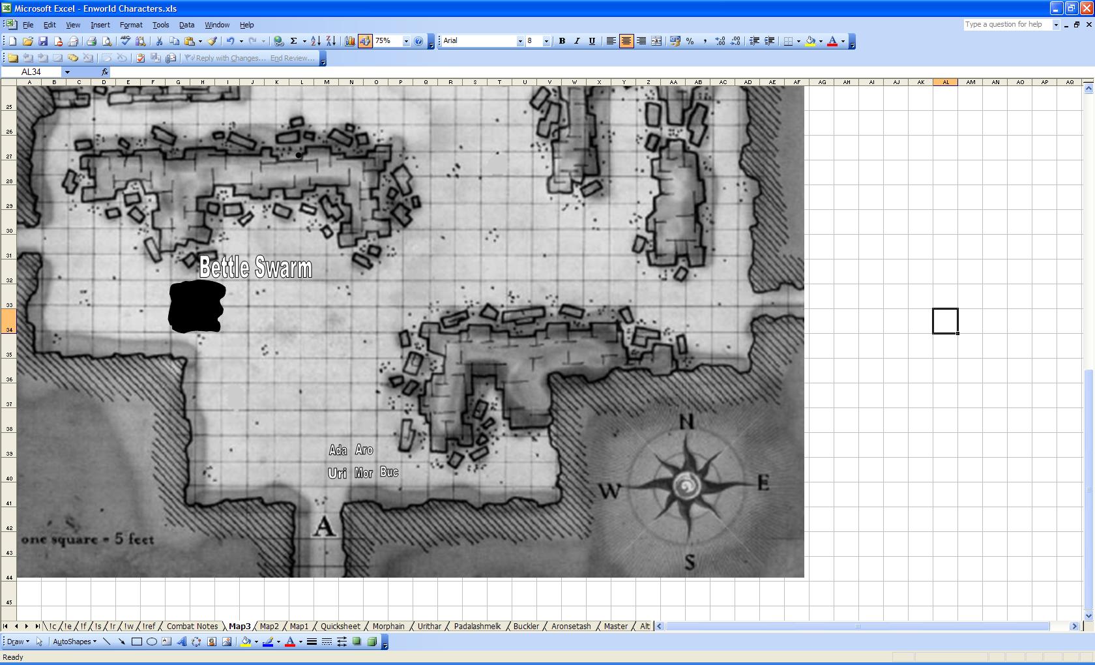Select the column AL header
This screenshot has width=1095, height=665.
946,82
